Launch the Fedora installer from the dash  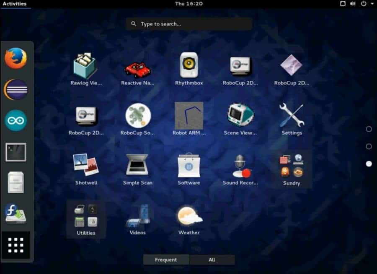tap(16, 214)
